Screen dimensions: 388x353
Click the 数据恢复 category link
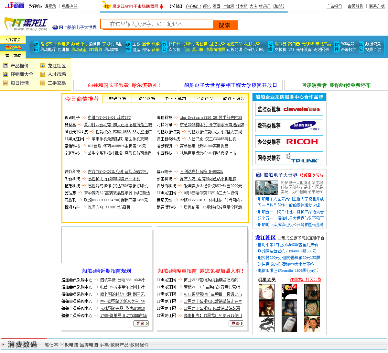[x=373, y=44]
